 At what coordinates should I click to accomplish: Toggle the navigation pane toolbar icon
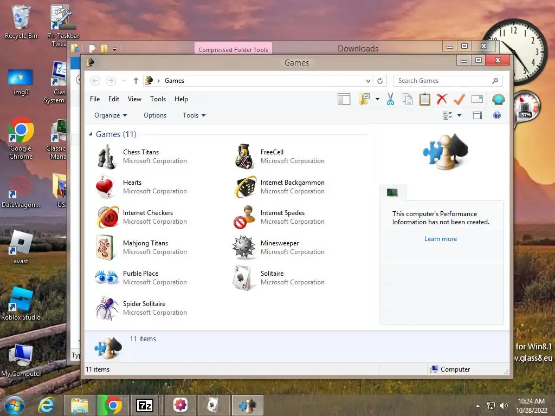[x=344, y=100]
